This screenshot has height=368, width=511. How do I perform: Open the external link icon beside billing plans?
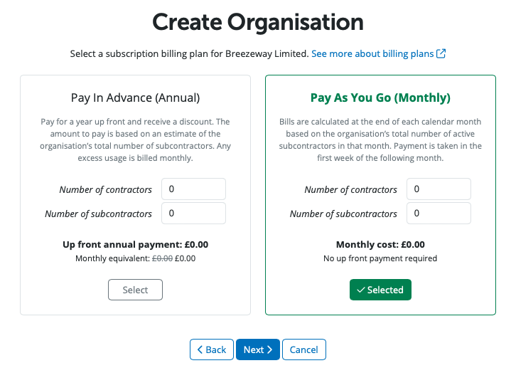(441, 54)
